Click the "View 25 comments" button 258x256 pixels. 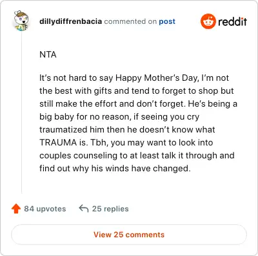coord(129,235)
